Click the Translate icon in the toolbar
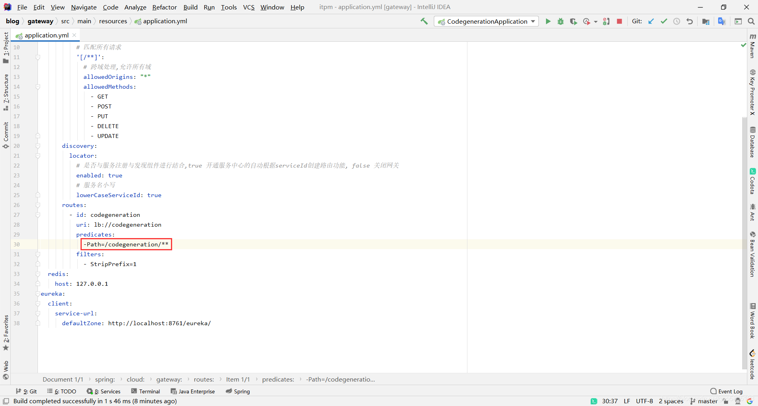Screen dimensions: 758x406 (722, 21)
